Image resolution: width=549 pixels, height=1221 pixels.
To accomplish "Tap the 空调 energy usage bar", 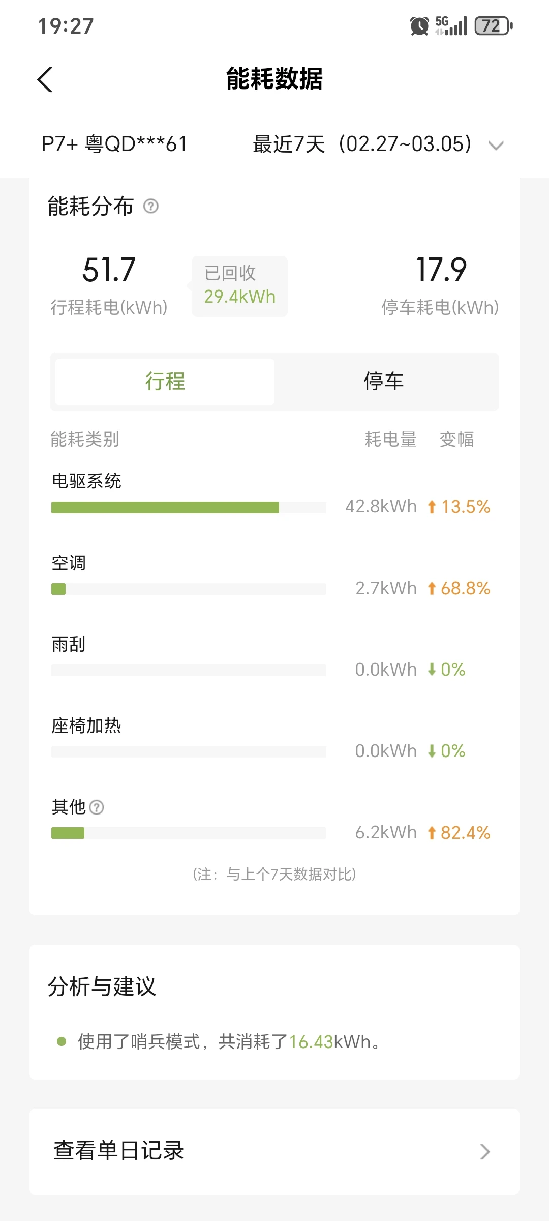I will pyautogui.click(x=188, y=589).
